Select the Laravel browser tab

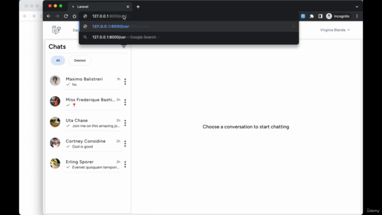point(100,7)
